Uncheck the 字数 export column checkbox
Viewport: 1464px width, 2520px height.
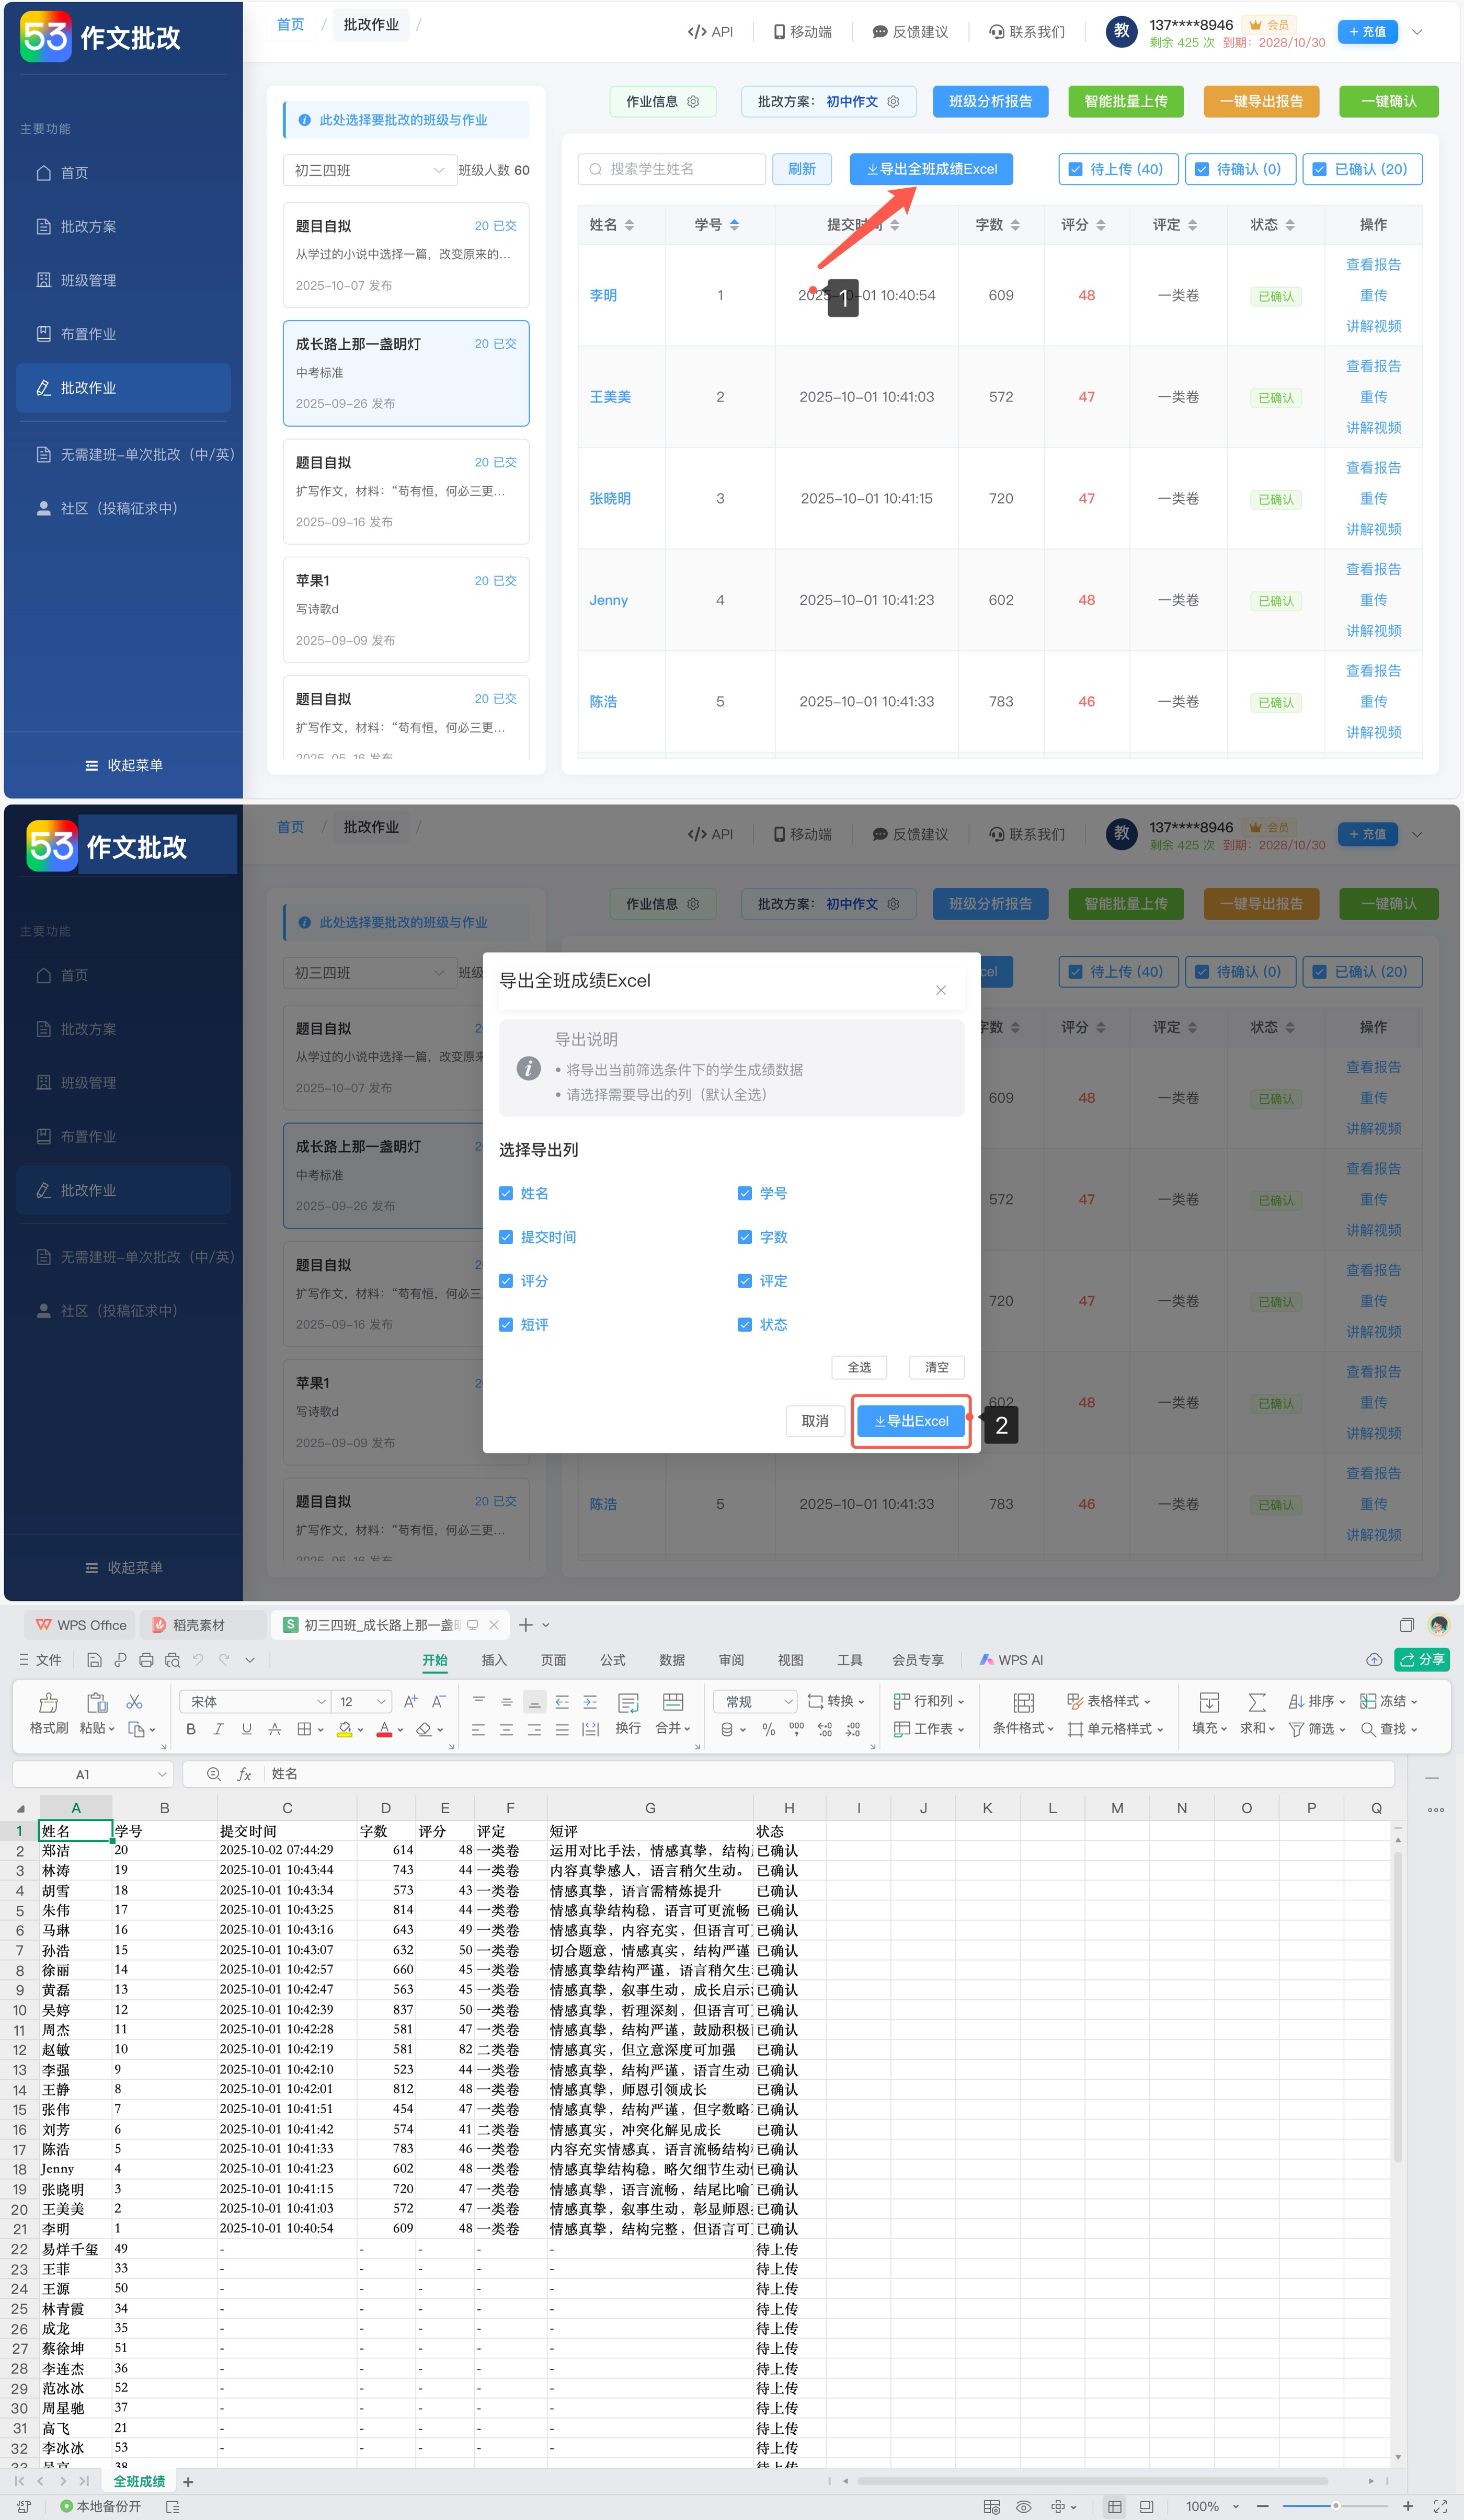click(745, 1237)
